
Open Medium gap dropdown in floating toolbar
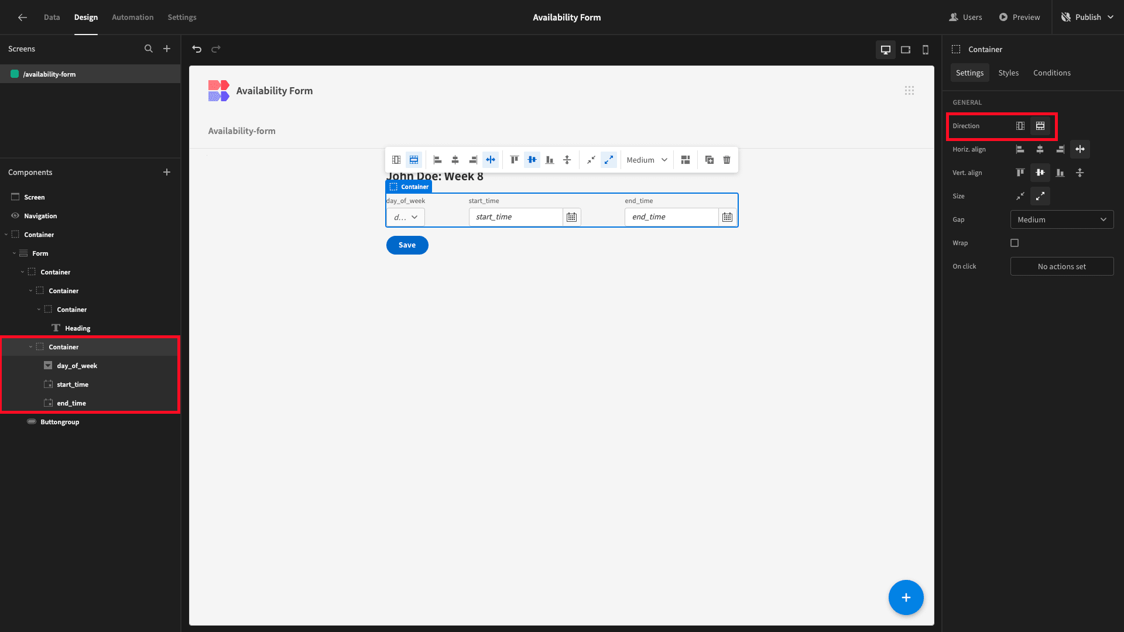pyautogui.click(x=647, y=160)
